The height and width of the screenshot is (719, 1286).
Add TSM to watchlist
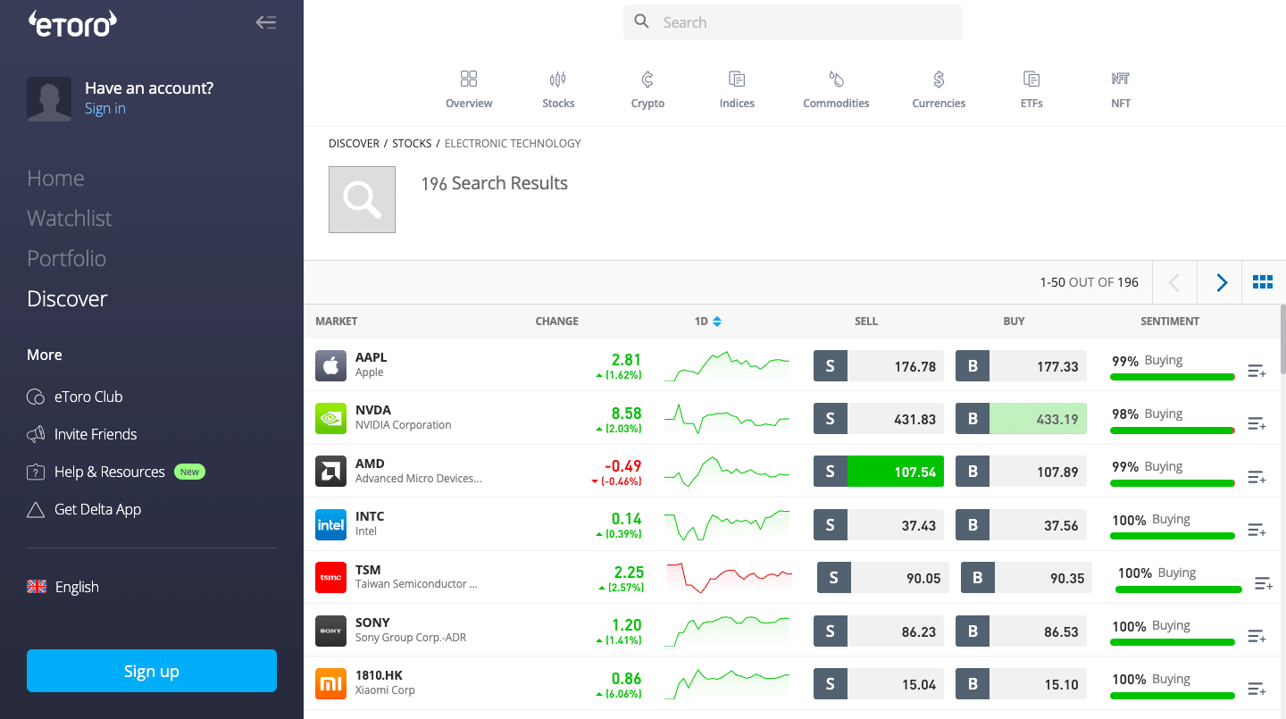tap(1263, 583)
